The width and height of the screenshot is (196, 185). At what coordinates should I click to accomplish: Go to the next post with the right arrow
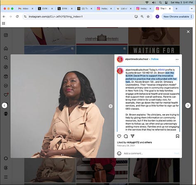pos(188,105)
